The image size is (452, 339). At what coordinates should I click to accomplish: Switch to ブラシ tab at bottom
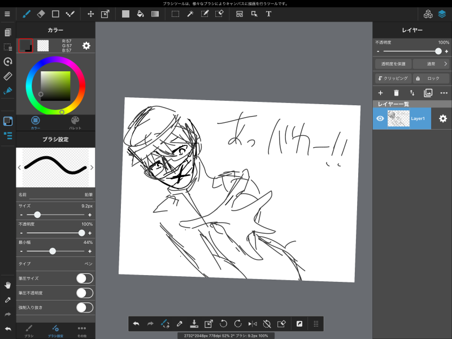(x=29, y=331)
